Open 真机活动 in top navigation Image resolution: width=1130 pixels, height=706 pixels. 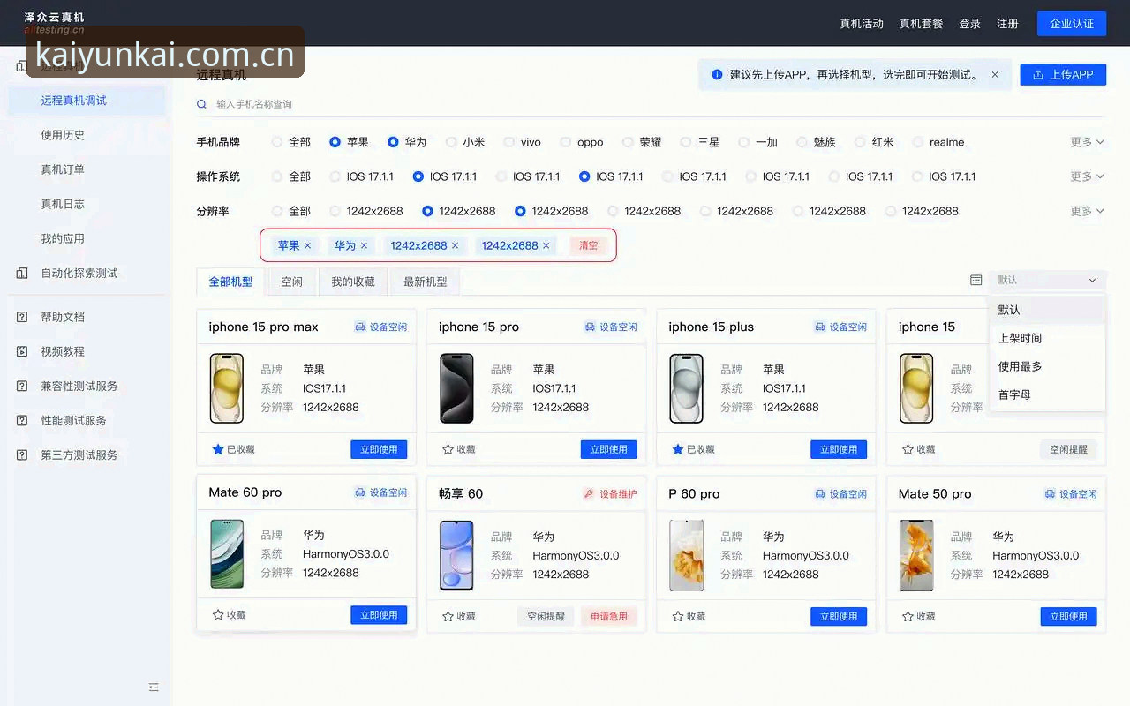click(862, 24)
